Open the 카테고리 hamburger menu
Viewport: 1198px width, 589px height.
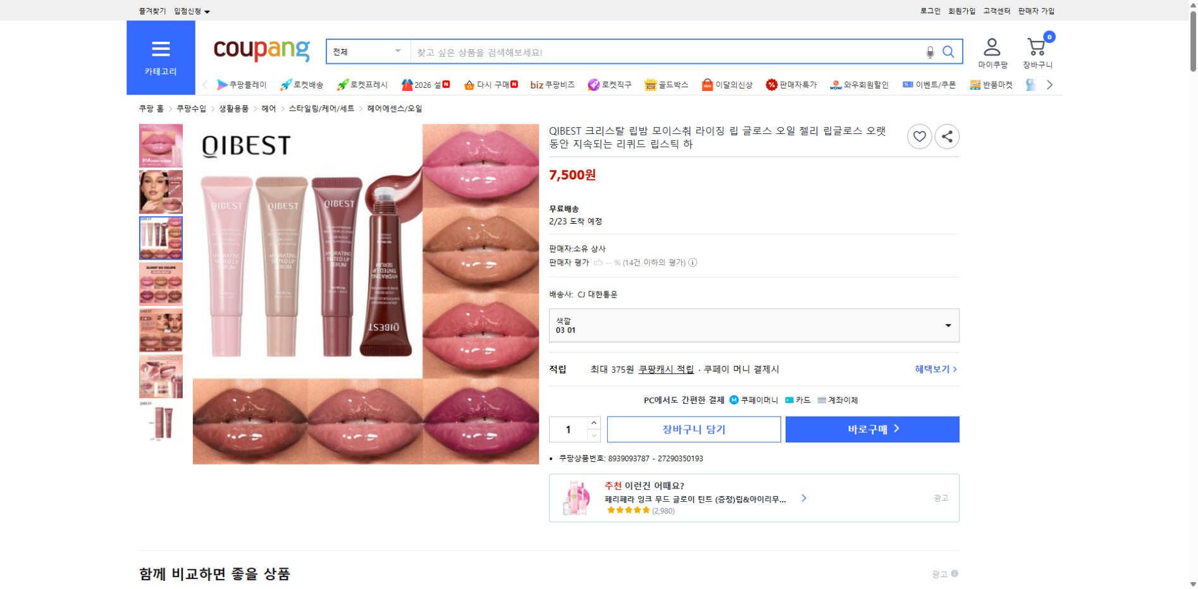coord(161,49)
